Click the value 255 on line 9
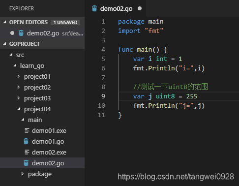Image resolution: width=239 pixels, height=186 pixels. pos(192,96)
